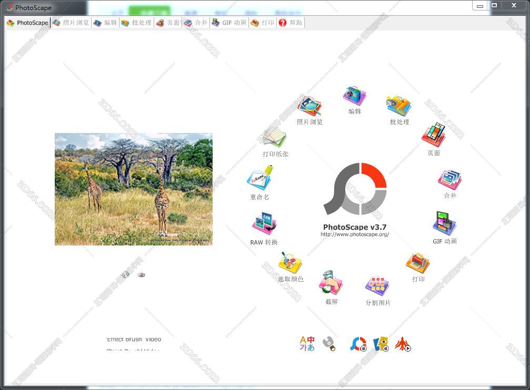Start GIF 动画 tool from the circle
The width and height of the screenshot is (530, 390).
444,224
